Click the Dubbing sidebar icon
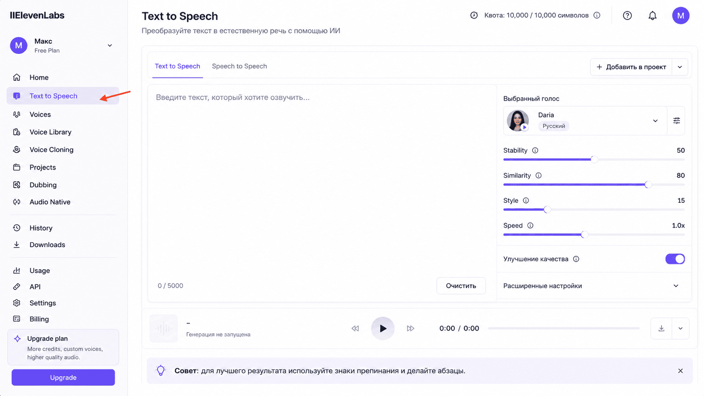This screenshot has width=704, height=396. pyautogui.click(x=17, y=185)
